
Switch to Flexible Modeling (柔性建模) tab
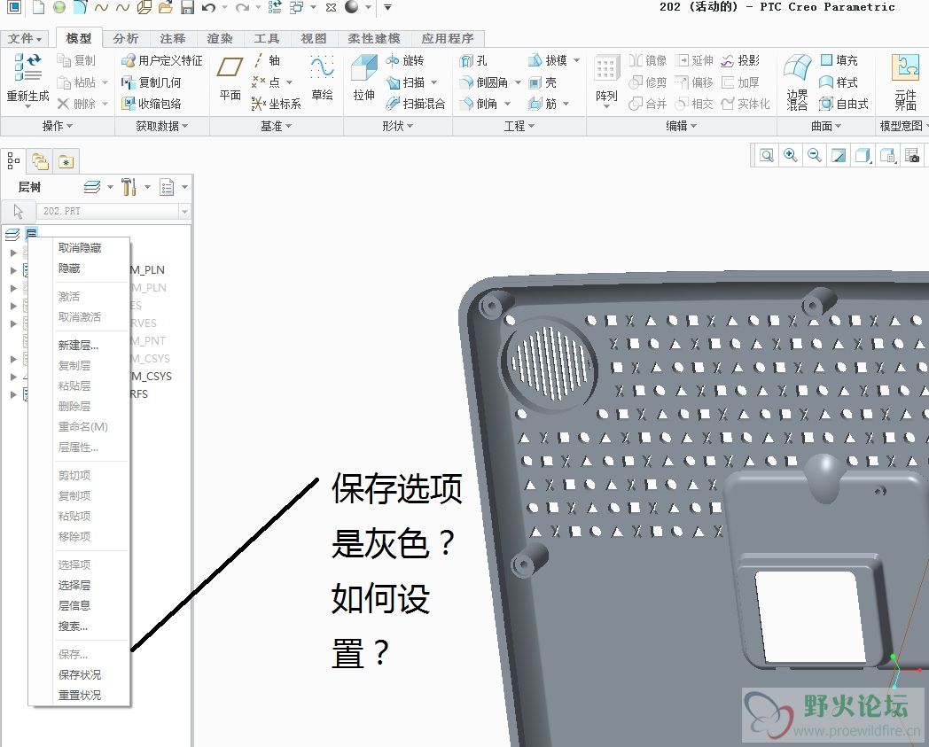[x=373, y=38]
